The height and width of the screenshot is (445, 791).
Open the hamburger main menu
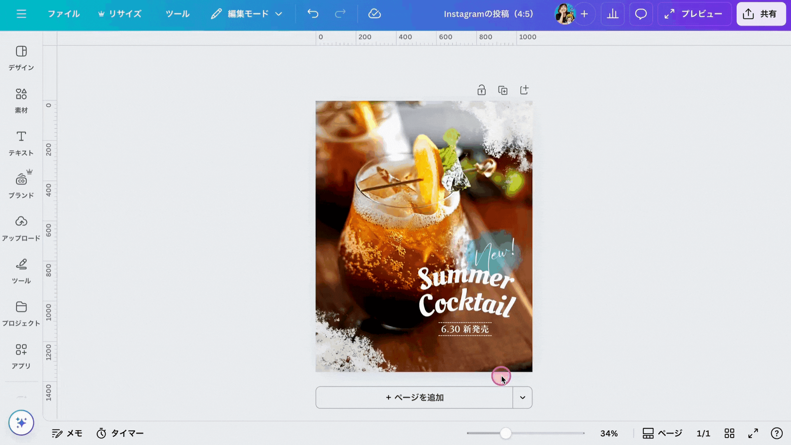click(21, 14)
